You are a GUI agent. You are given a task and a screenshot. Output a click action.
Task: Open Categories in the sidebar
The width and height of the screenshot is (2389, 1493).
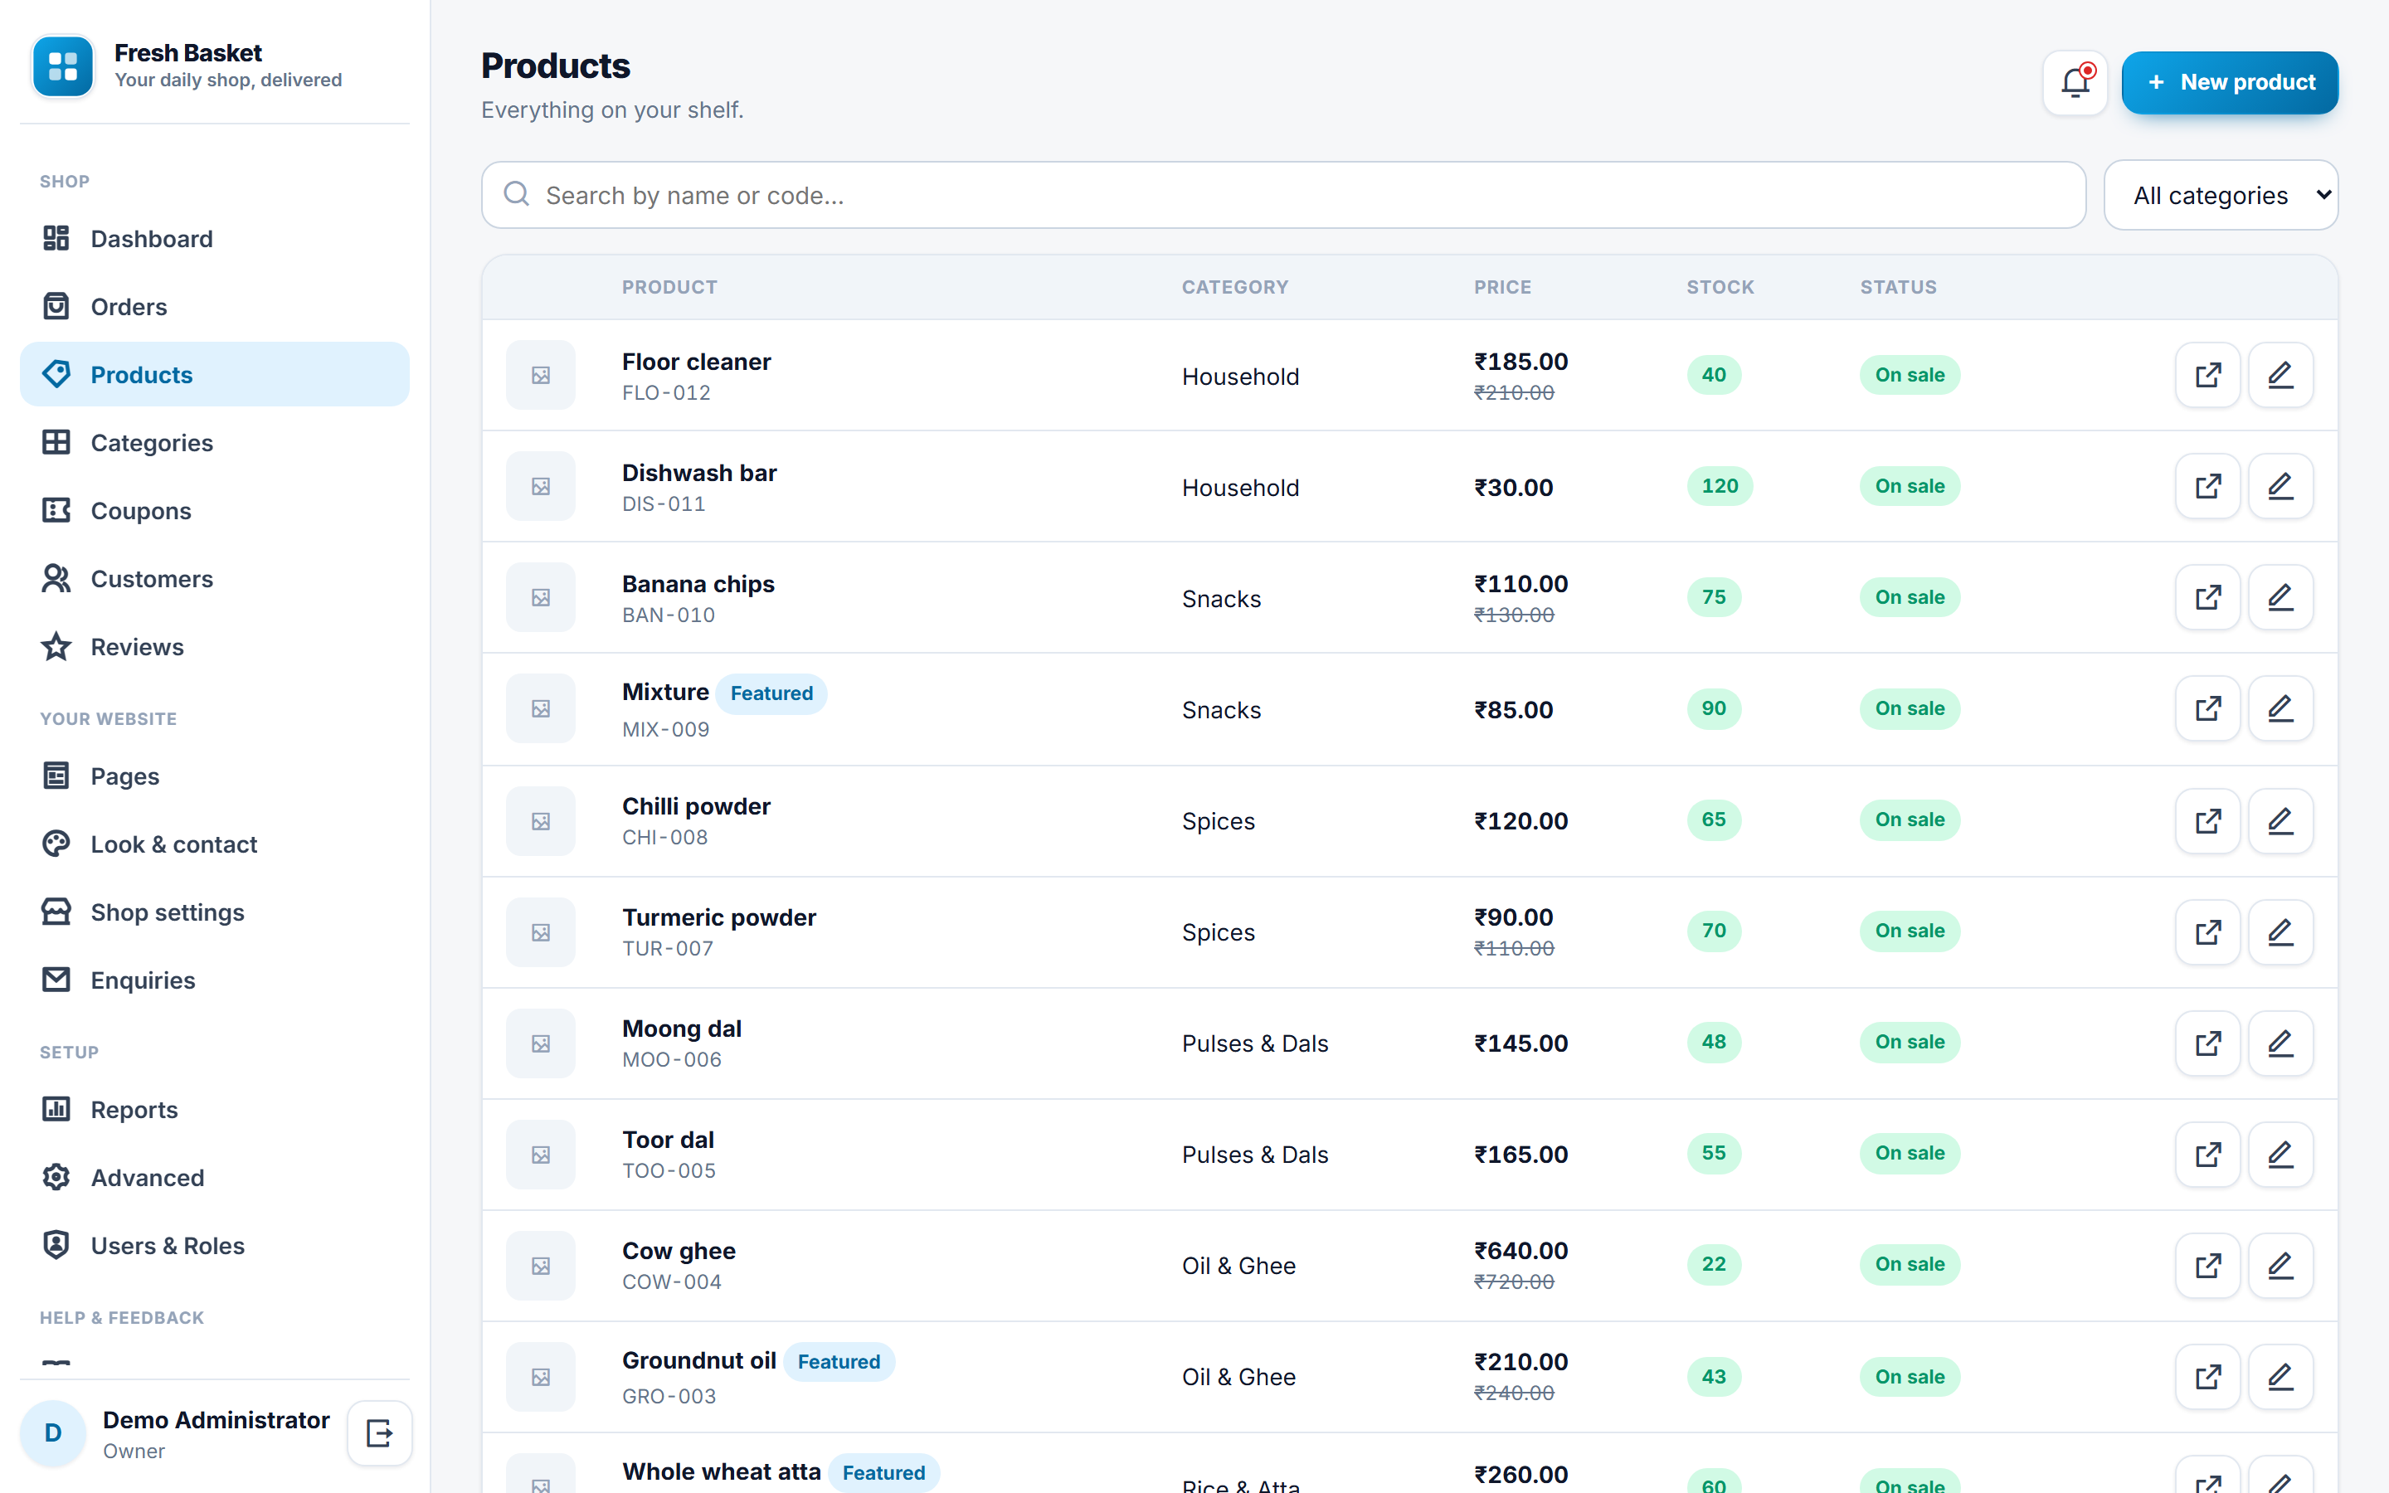click(214, 442)
